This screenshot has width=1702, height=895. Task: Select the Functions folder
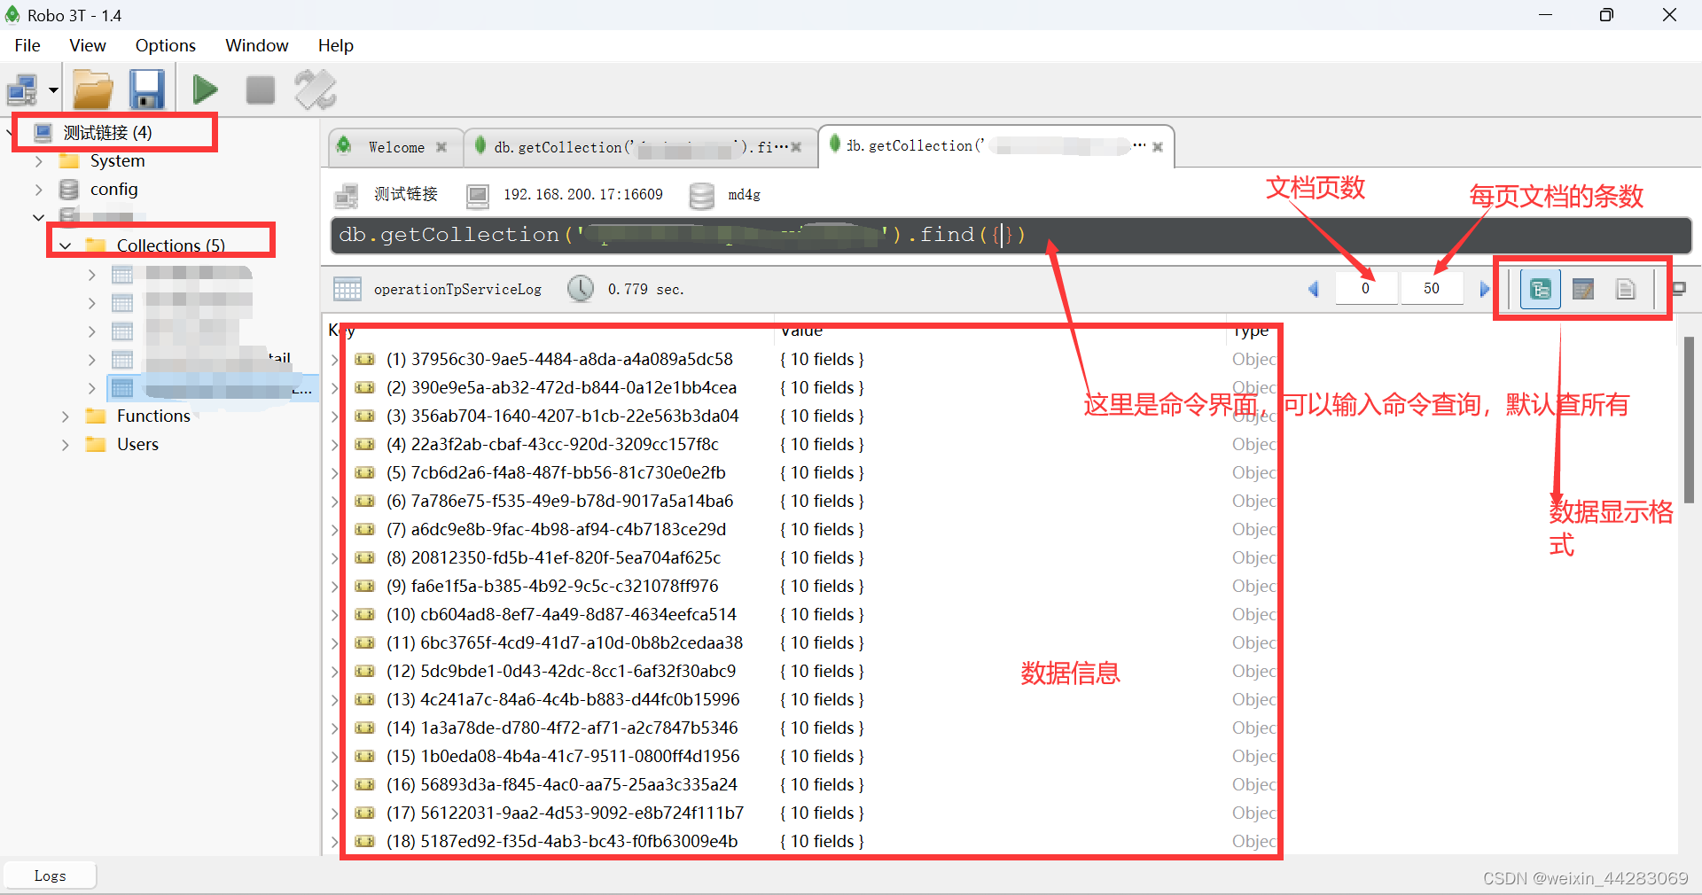(x=153, y=416)
